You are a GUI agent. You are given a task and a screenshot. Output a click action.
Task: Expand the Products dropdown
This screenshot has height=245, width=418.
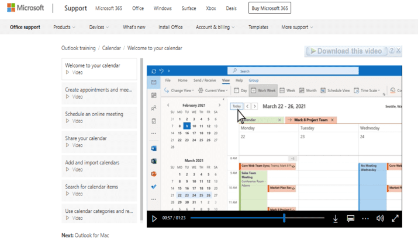64,27
